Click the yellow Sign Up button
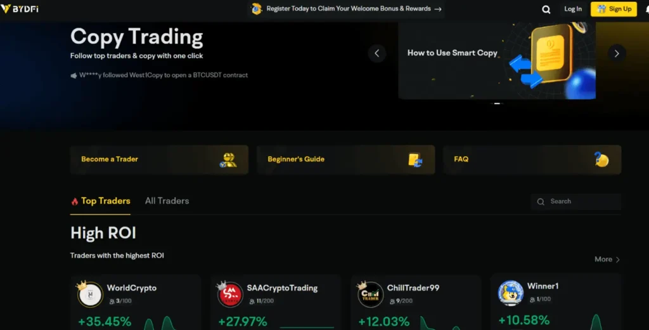 tap(614, 9)
